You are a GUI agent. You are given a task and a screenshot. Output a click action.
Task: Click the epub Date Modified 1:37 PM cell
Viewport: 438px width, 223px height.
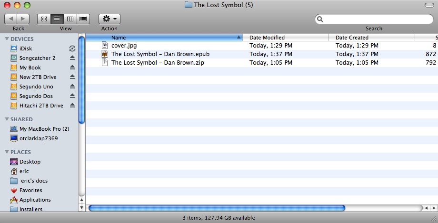pyautogui.click(x=271, y=54)
